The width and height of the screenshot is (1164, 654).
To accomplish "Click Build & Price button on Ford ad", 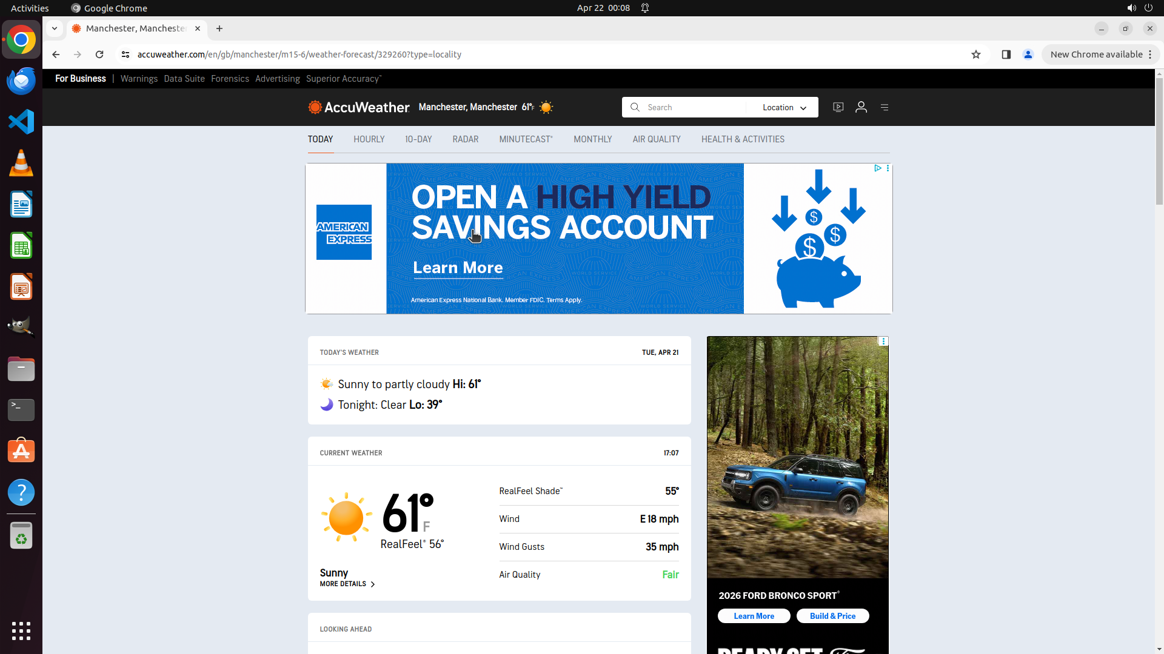I will (x=832, y=616).
